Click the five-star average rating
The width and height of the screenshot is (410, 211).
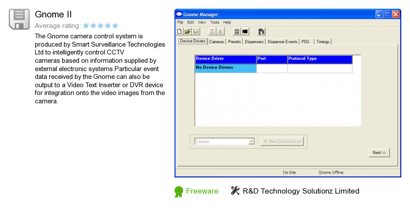click(101, 26)
